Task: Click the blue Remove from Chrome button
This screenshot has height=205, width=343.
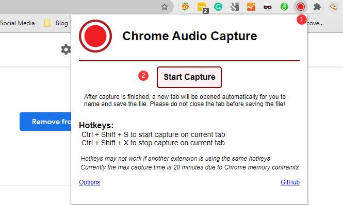Action: (x=45, y=122)
